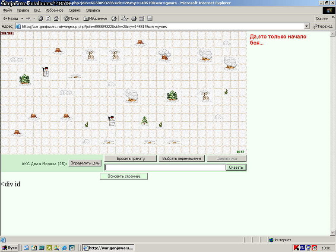
Task: Click the links toolbar chevron expander
Action: click(333, 17)
